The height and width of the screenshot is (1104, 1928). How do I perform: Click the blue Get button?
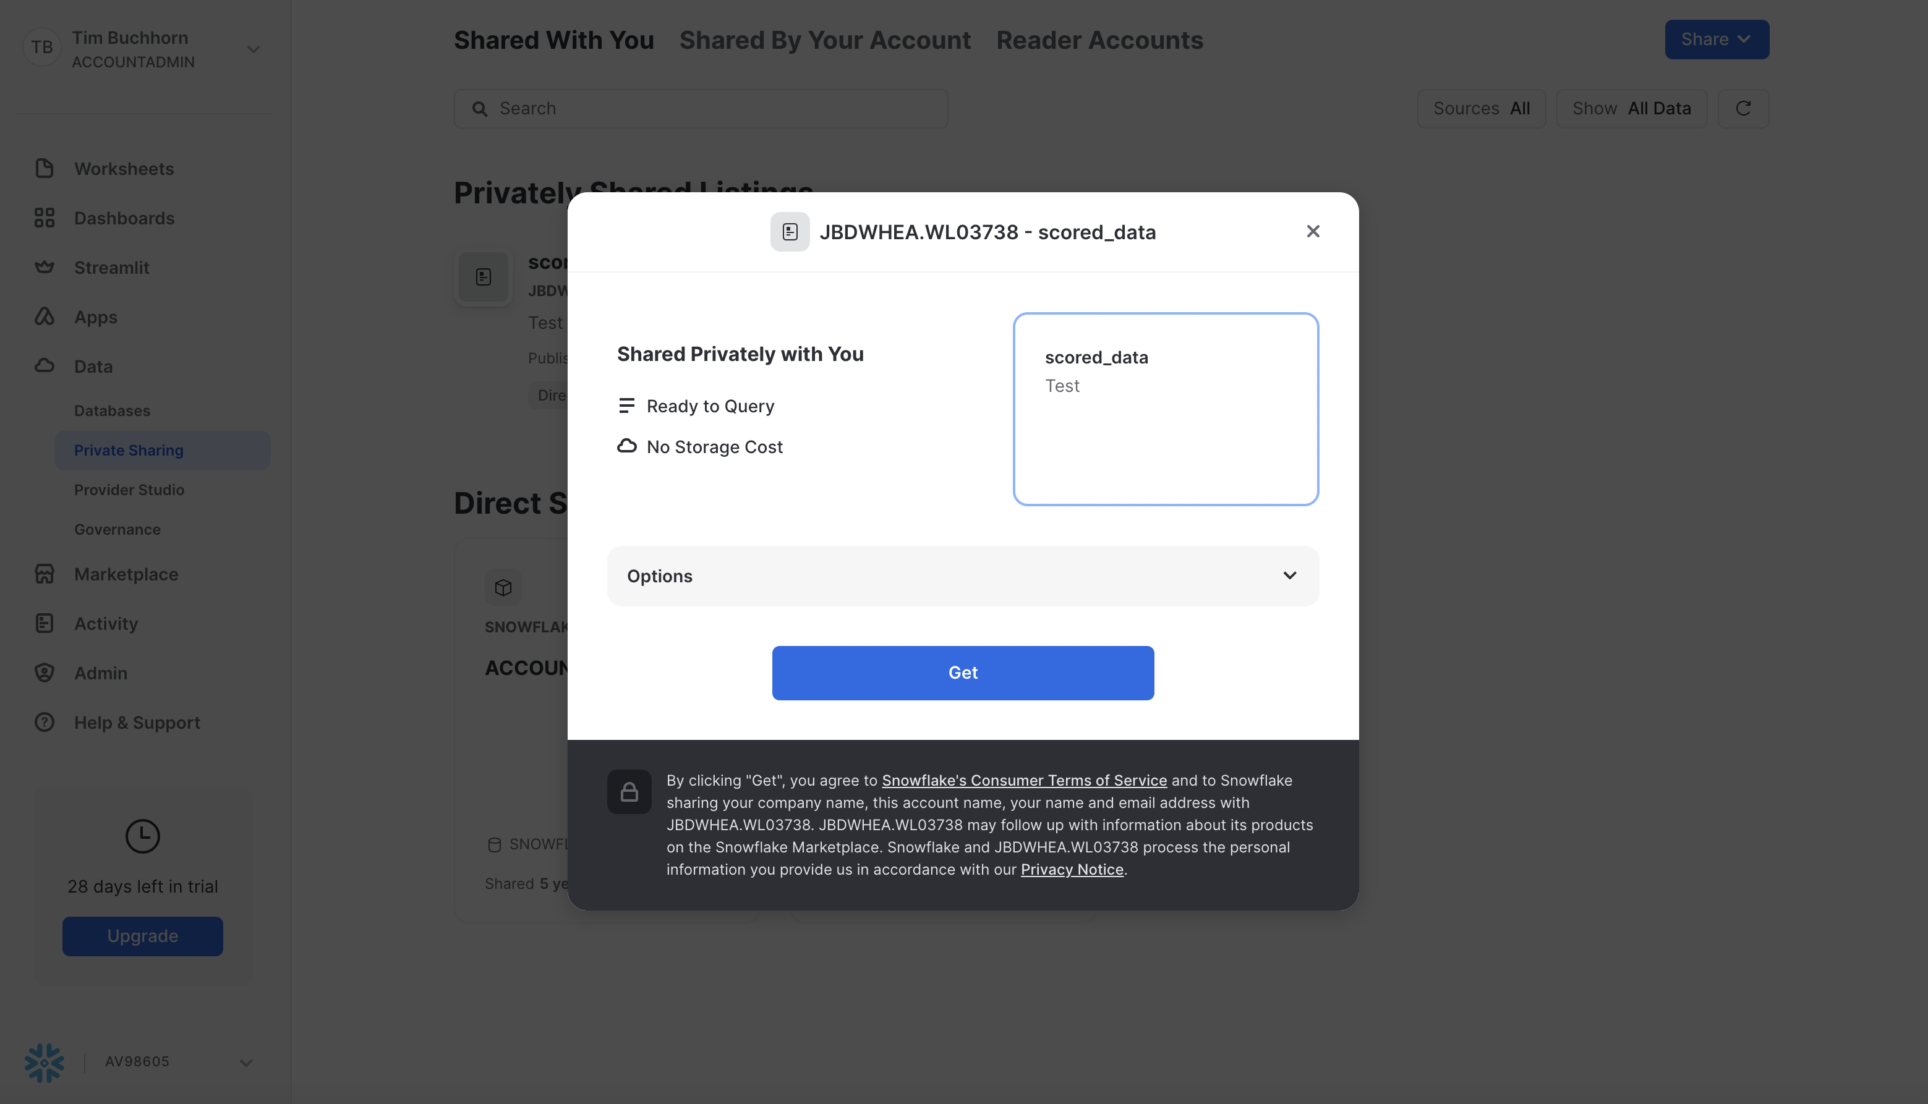(963, 673)
